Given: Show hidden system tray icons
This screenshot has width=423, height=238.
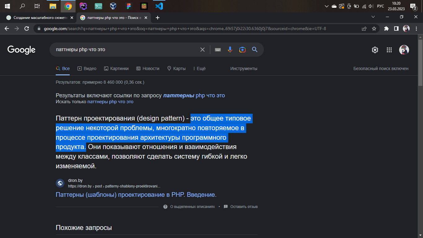Looking at the screenshot, I should point(326,6).
